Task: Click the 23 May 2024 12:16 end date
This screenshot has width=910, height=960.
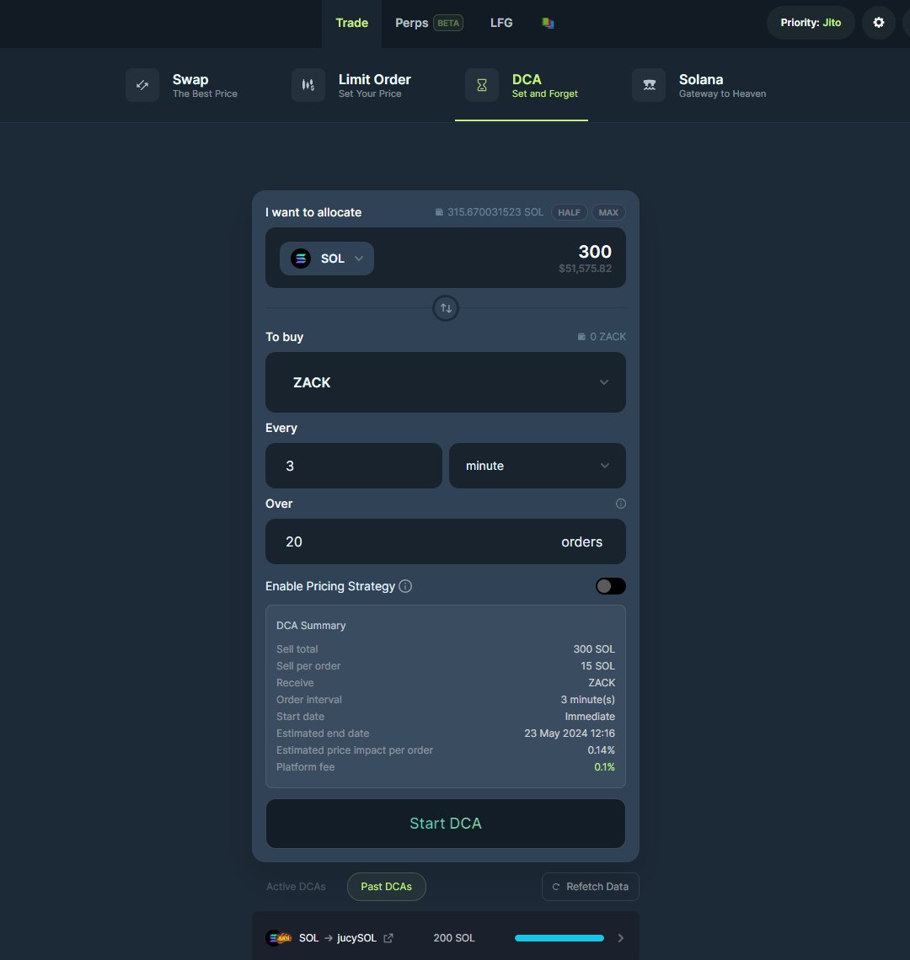Action: [570, 733]
